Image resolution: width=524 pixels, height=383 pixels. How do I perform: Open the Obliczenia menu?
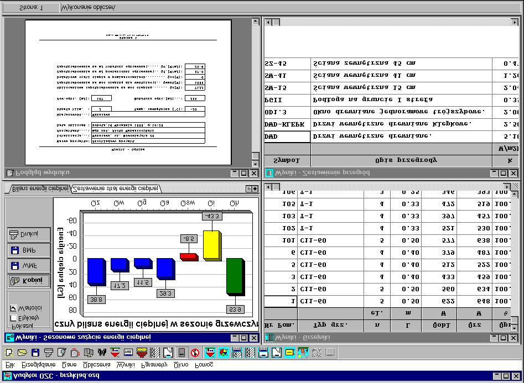pyautogui.click(x=97, y=365)
